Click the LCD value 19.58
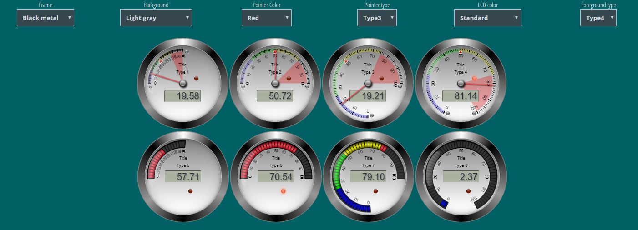The height and width of the screenshot is (230, 638). [182, 96]
